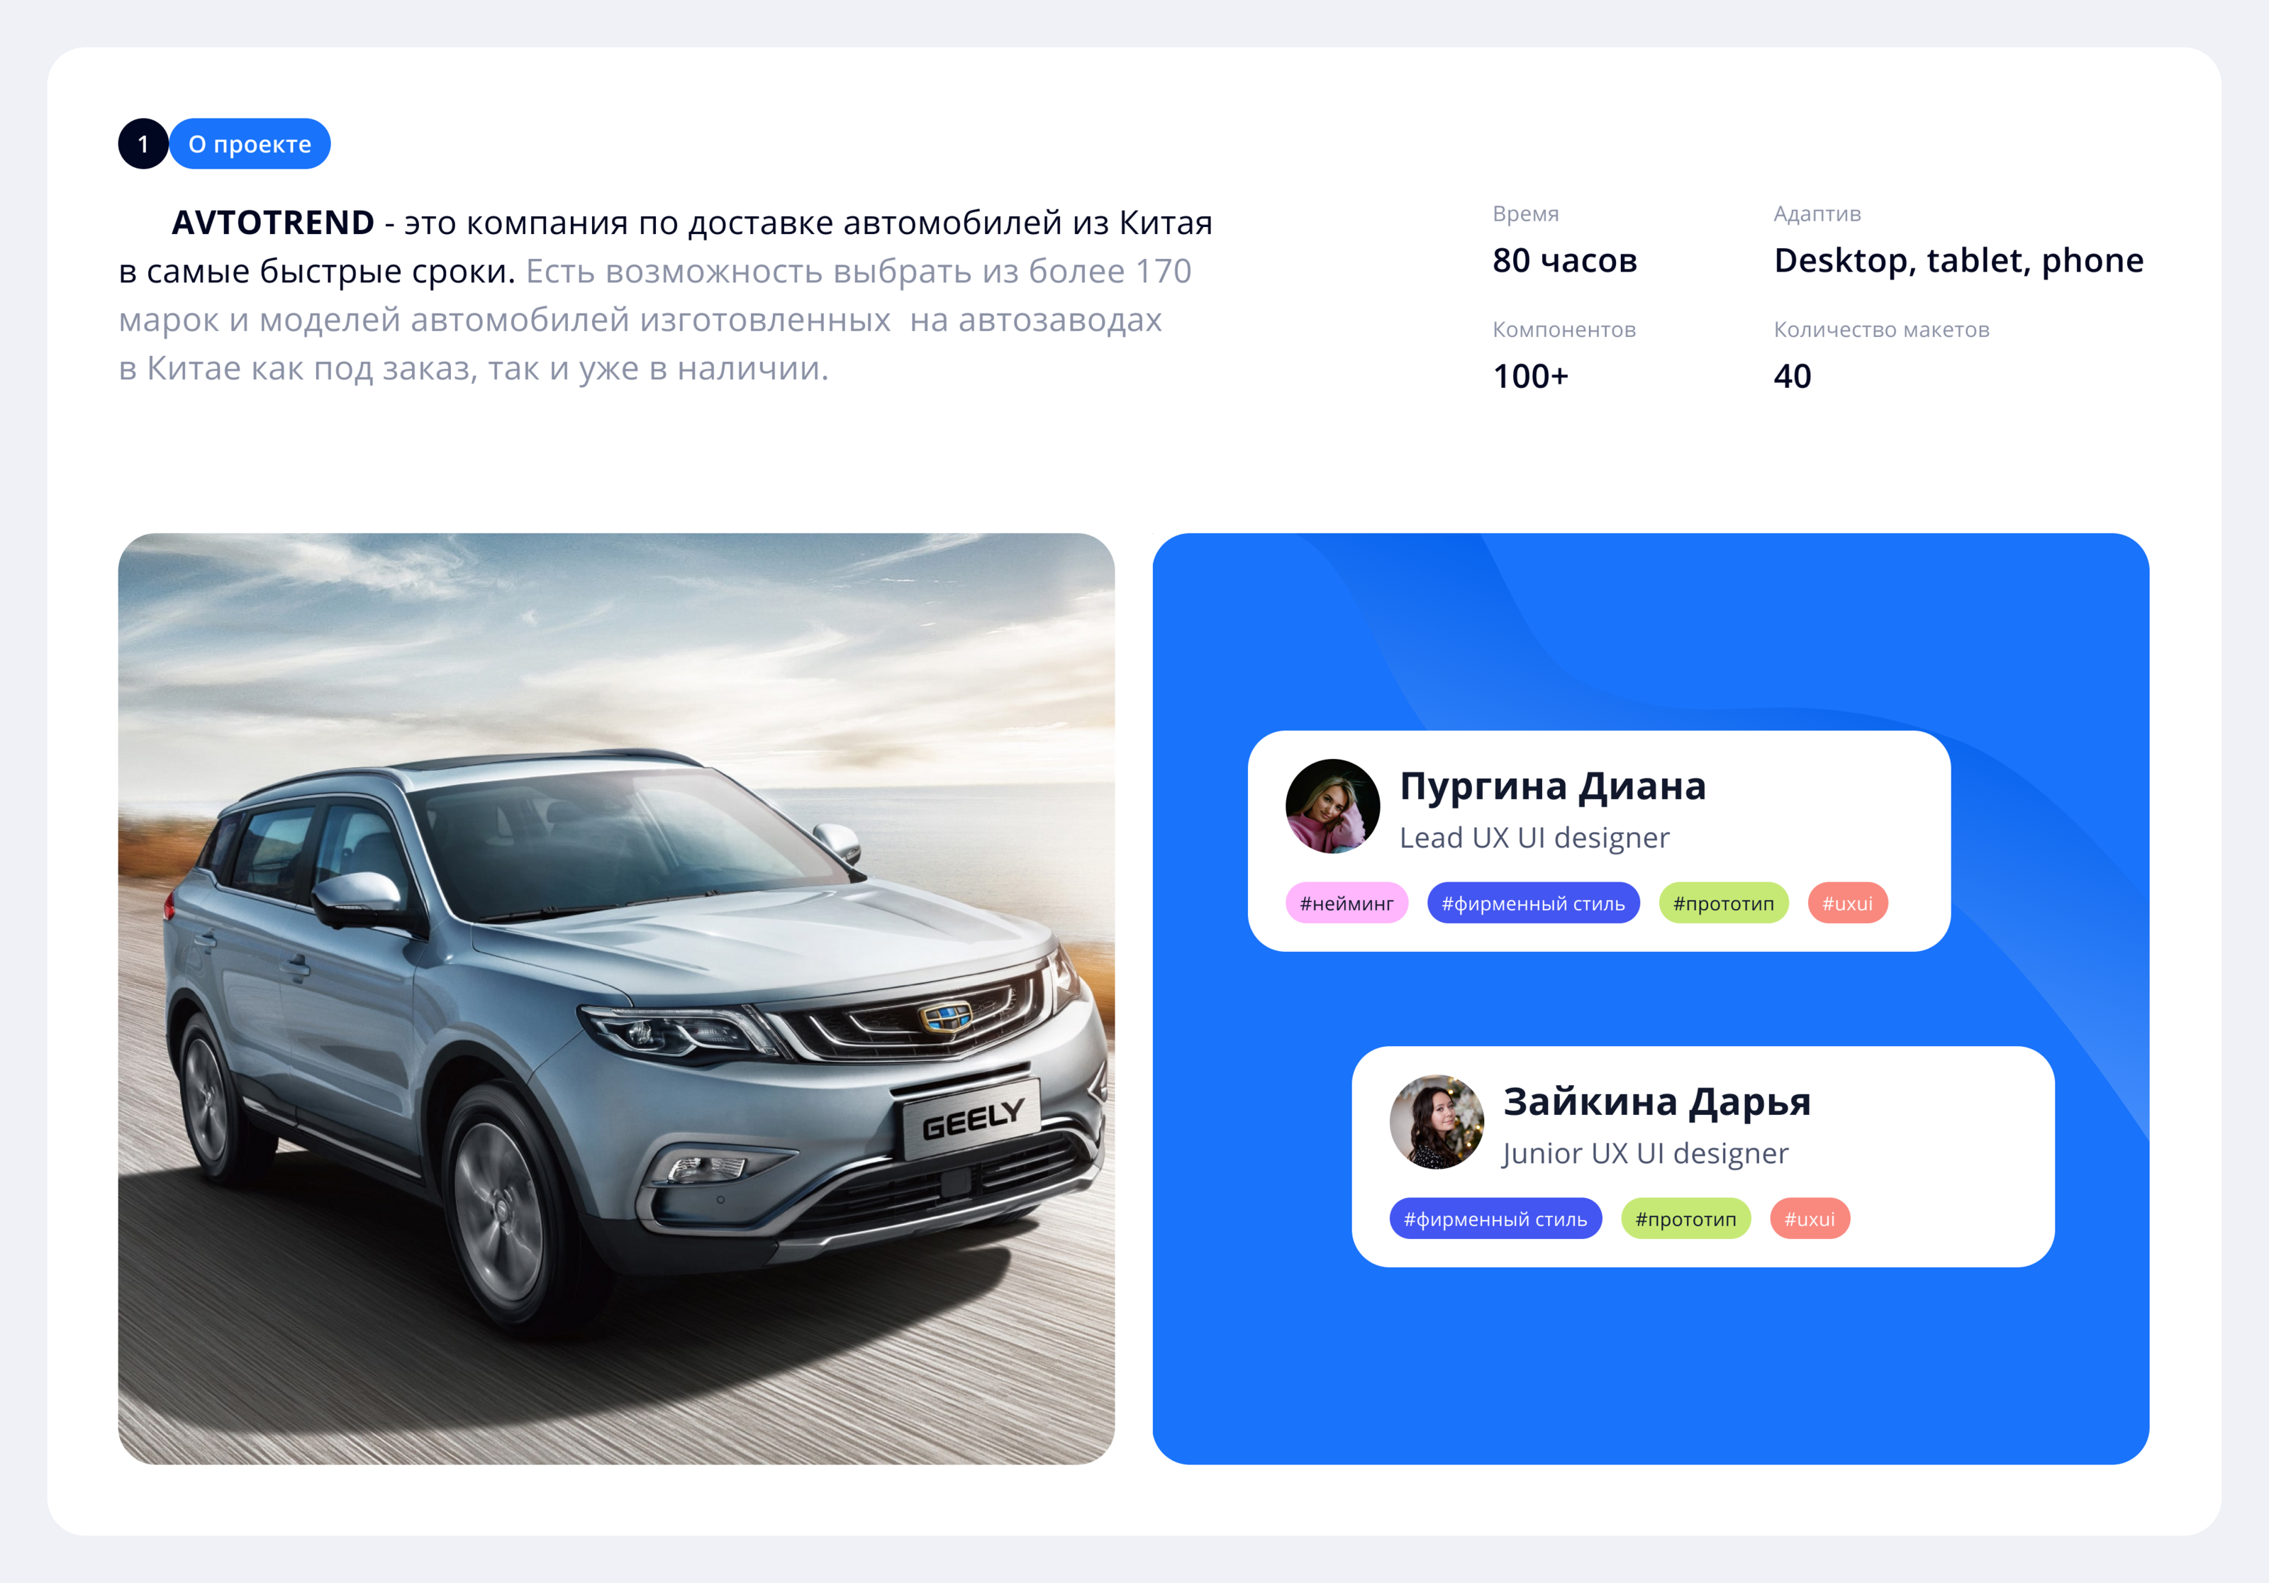
Task: Click the number 1 circle badge
Action: pyautogui.click(x=143, y=145)
